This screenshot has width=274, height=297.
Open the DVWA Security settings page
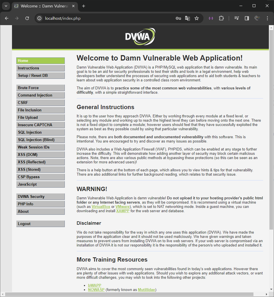pos(41,196)
